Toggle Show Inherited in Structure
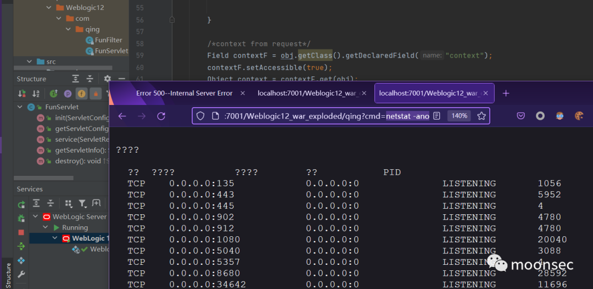Image resolution: width=593 pixels, height=289 pixels. point(53,93)
